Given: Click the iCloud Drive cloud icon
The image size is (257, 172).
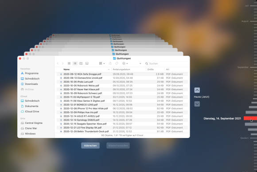Looking at the screenshot, I should click(22, 111).
